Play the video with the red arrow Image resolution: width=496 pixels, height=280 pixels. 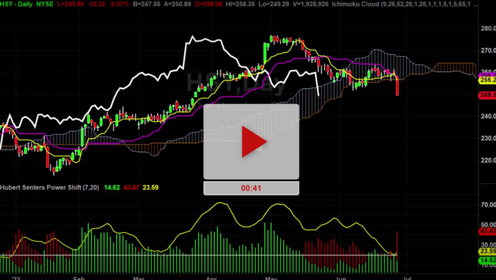tap(252, 141)
